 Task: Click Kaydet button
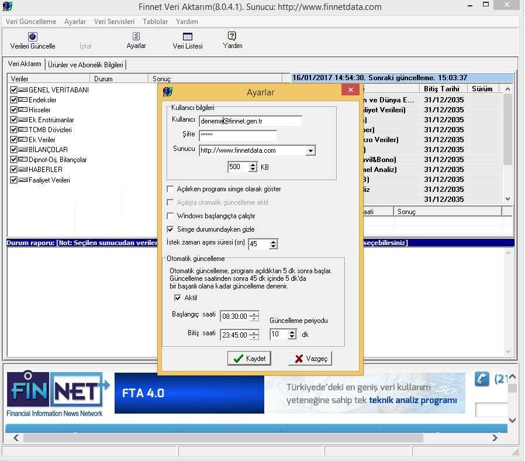click(249, 359)
